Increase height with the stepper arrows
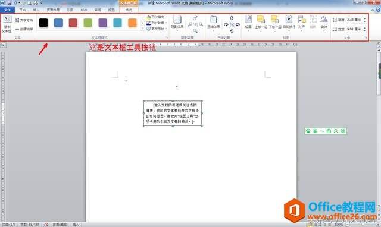This screenshot has height=227, width=381. (364, 18)
